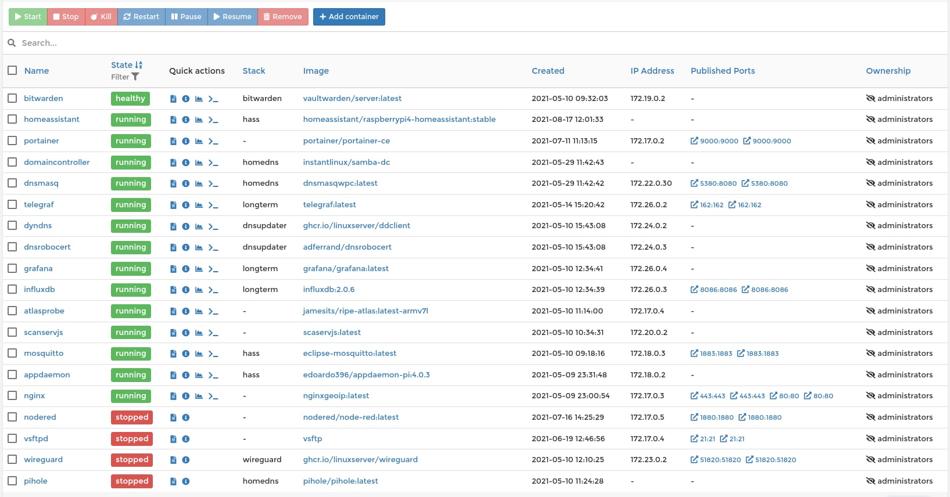The width and height of the screenshot is (950, 497).
Task: Click the Pause button
Action: point(187,17)
